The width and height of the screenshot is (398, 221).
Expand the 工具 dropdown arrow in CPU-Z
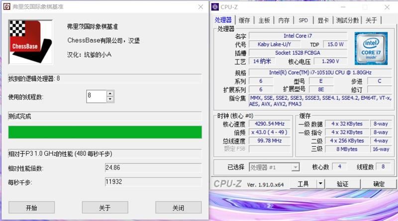coord(320,184)
